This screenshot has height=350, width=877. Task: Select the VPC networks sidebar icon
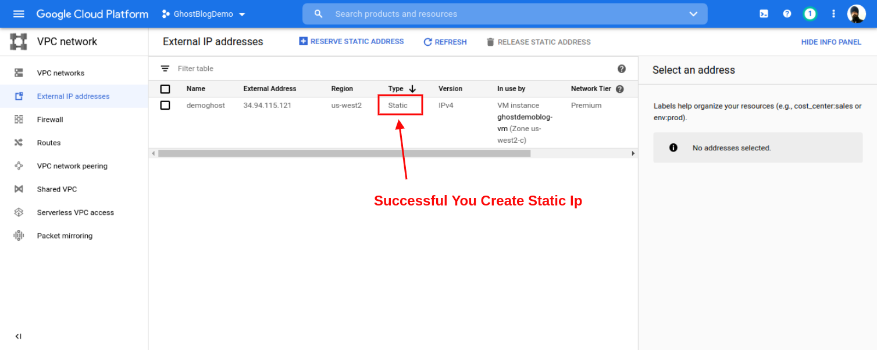[18, 73]
